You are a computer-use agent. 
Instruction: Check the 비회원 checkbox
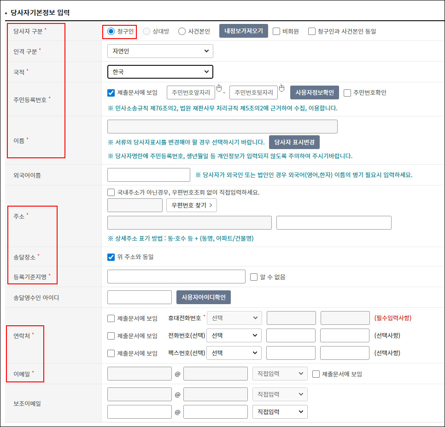pyautogui.click(x=276, y=31)
